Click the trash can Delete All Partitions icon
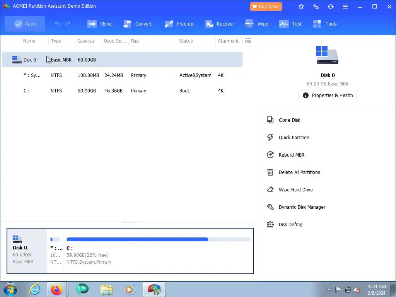396x297 pixels. pyautogui.click(x=270, y=172)
